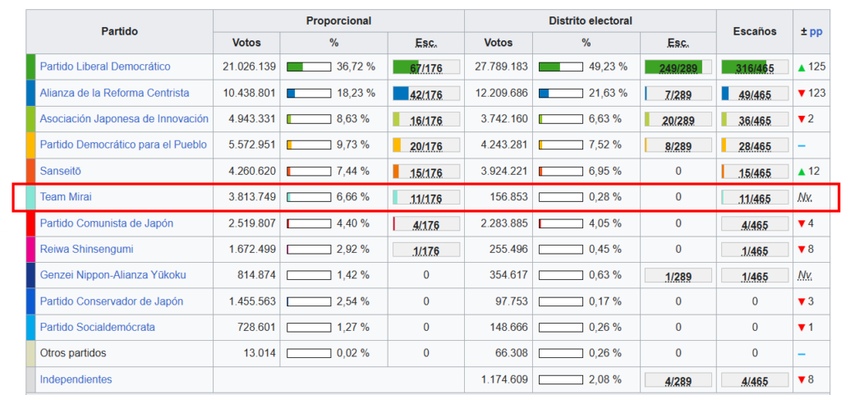Click the vote count 27.789.183
841x395 pixels.
502,67
